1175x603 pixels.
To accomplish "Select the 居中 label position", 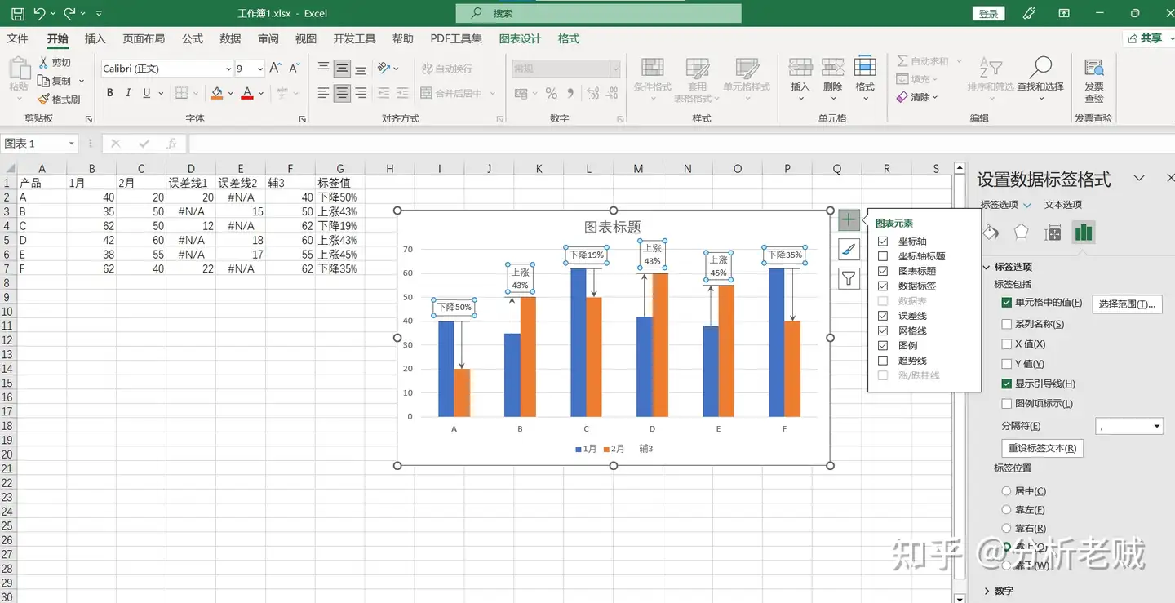I will 1006,491.
